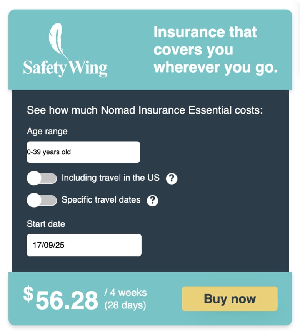Click the '/ 4 weeks (28 days)' text
The height and width of the screenshot is (333, 300).
(125, 299)
